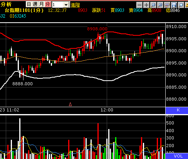This screenshot has height=159, width=188.
Task: Open the 進階 advanced link
Action: 75,5
